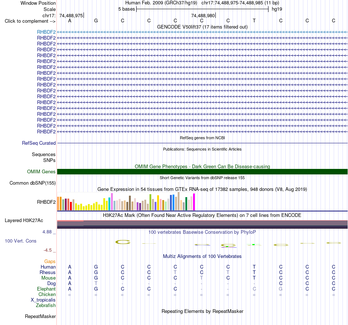Click the Scale track label
This screenshot has height=325, width=348.
(x=49, y=9)
